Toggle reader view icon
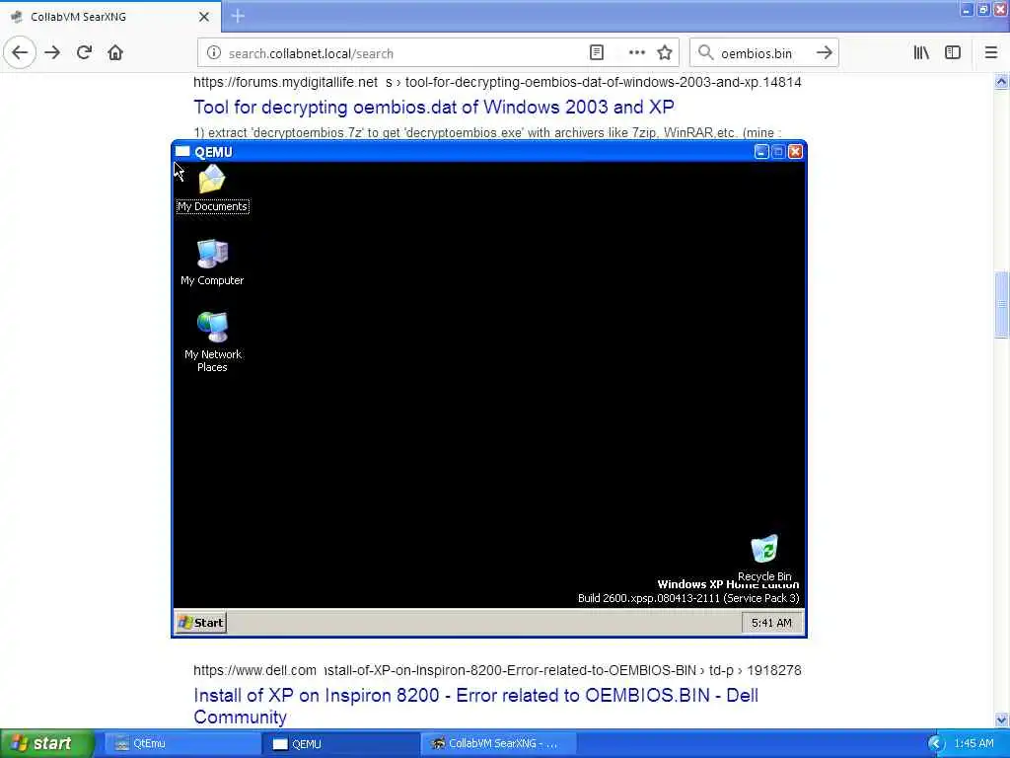Image resolution: width=1010 pixels, height=758 pixels. coord(597,53)
